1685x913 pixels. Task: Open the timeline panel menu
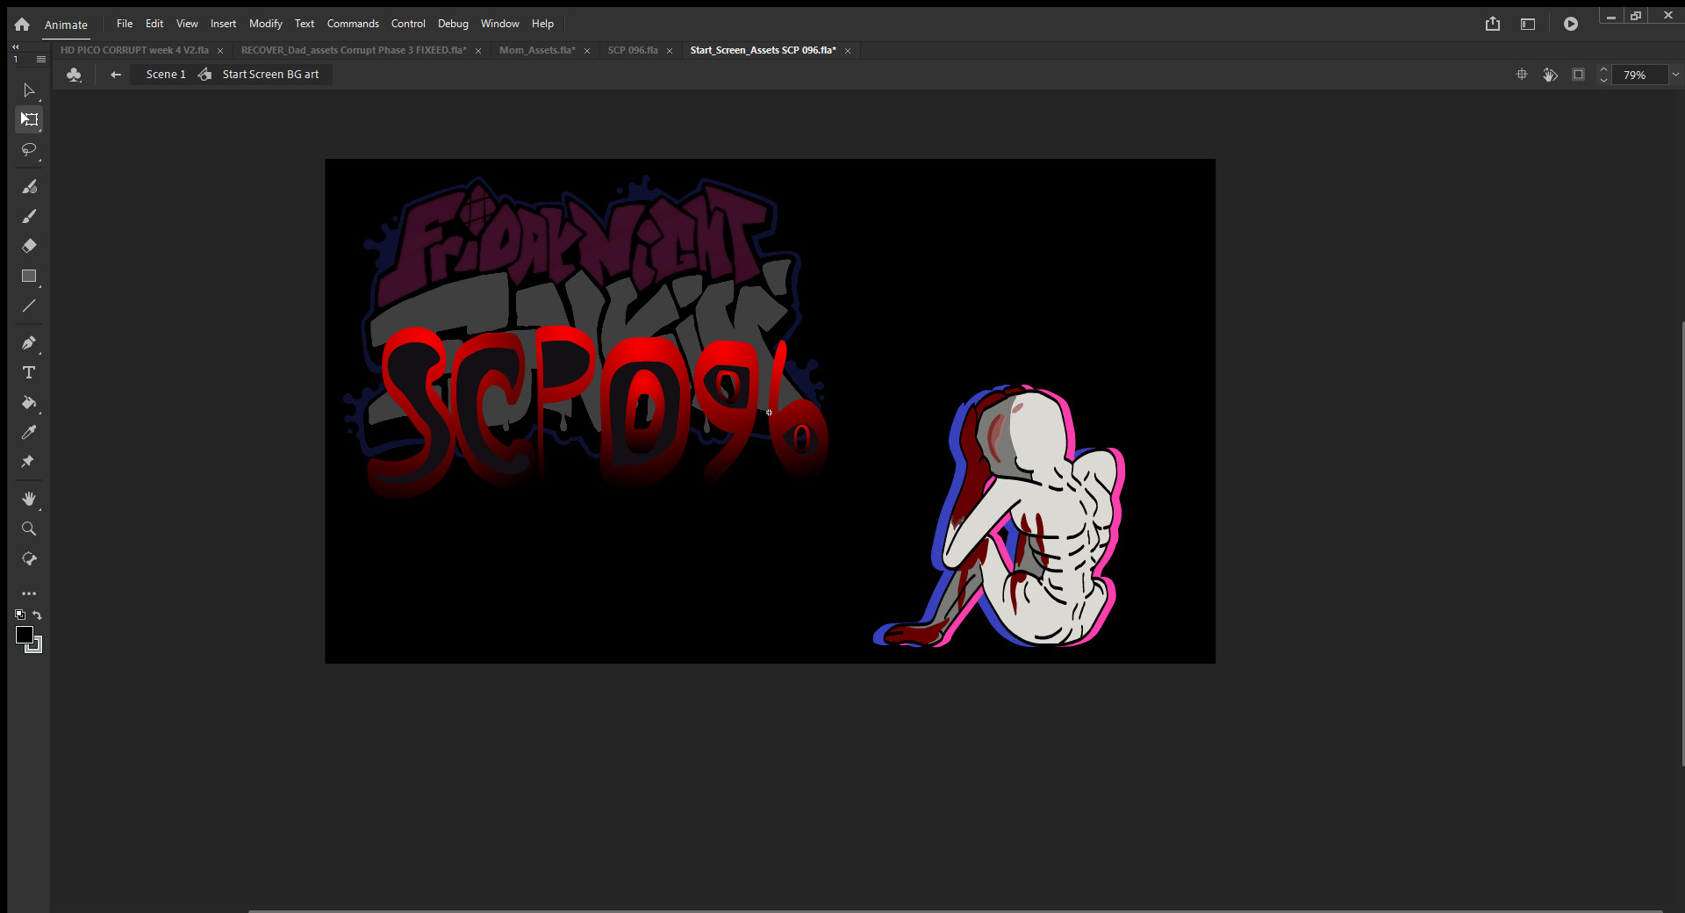[x=40, y=59]
